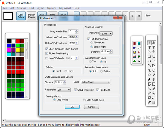Open the Key Assist menu
The image size is (164, 128).
point(65,8)
